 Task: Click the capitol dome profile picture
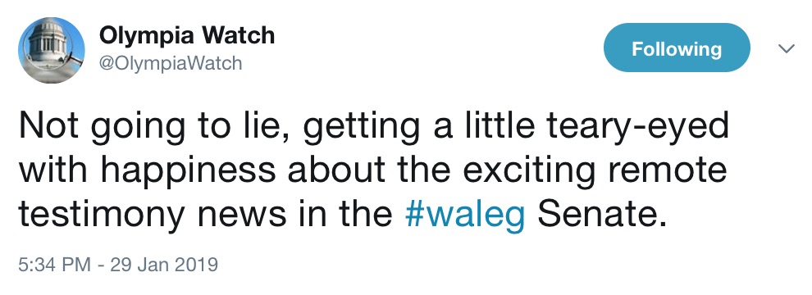coord(52,50)
